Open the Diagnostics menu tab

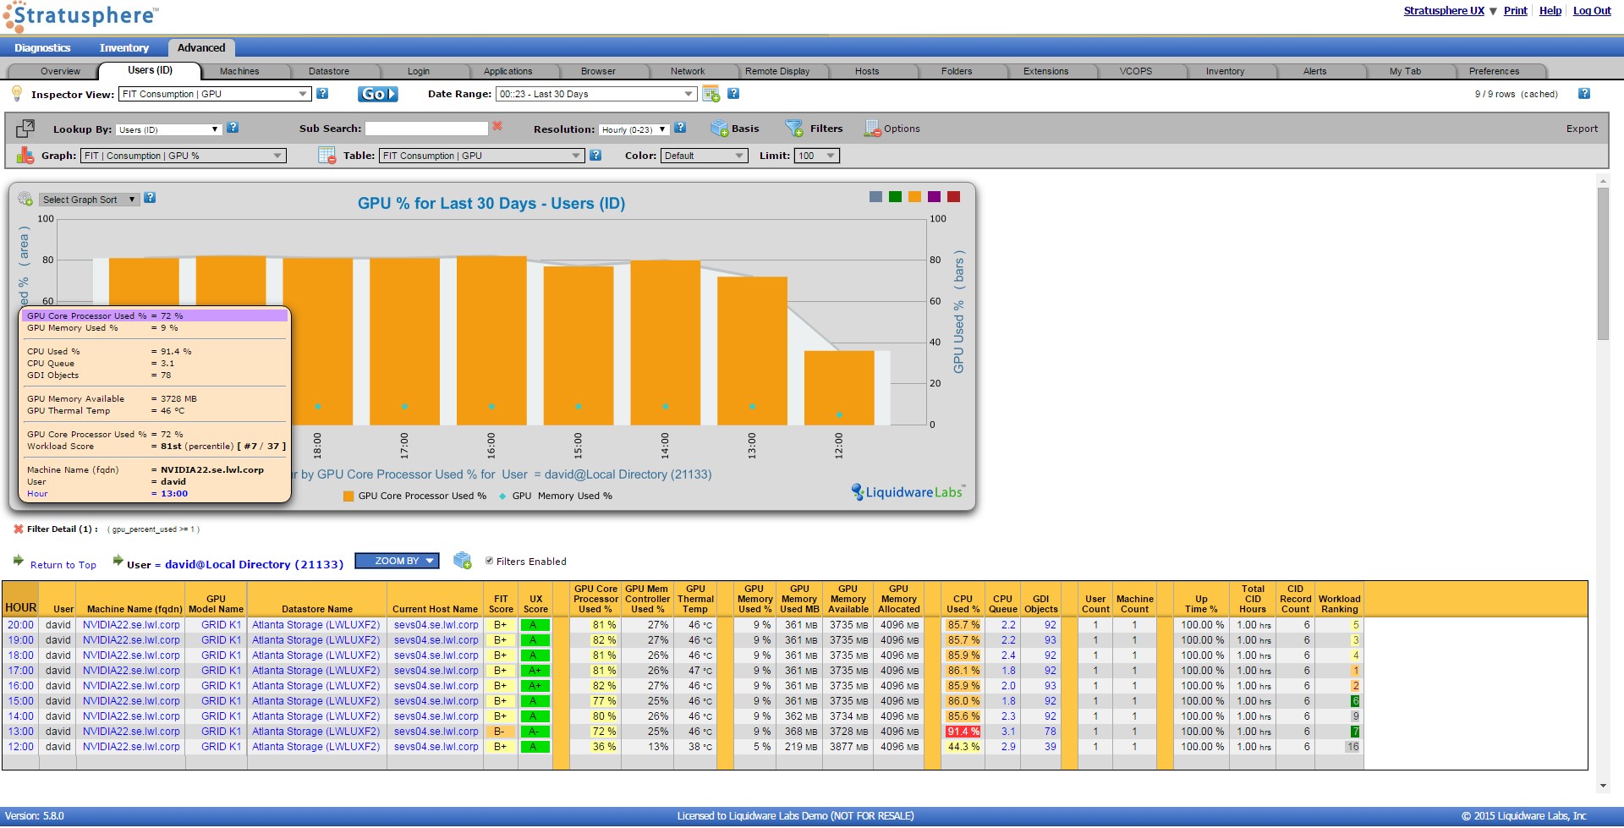pyautogui.click(x=42, y=48)
